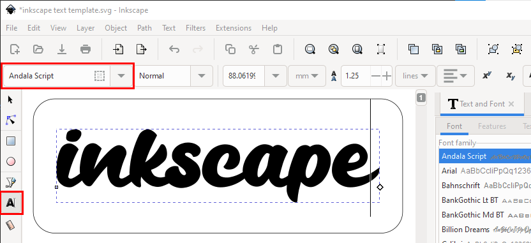
Task: Select Billion Dreams in font list
Action: point(465,230)
